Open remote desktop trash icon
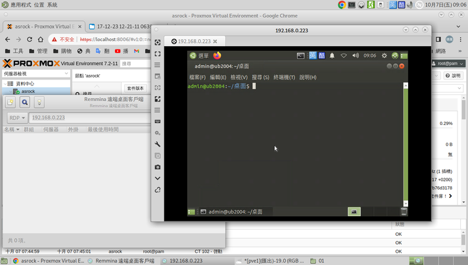 click(x=404, y=212)
